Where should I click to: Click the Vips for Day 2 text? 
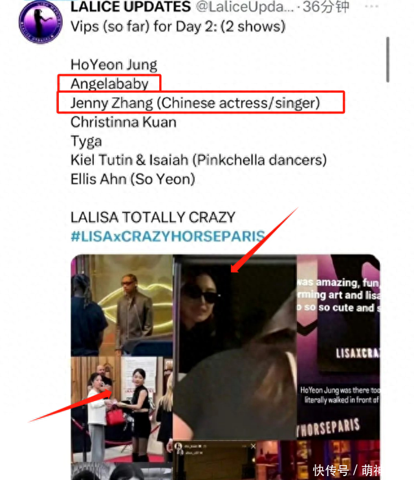point(178,27)
